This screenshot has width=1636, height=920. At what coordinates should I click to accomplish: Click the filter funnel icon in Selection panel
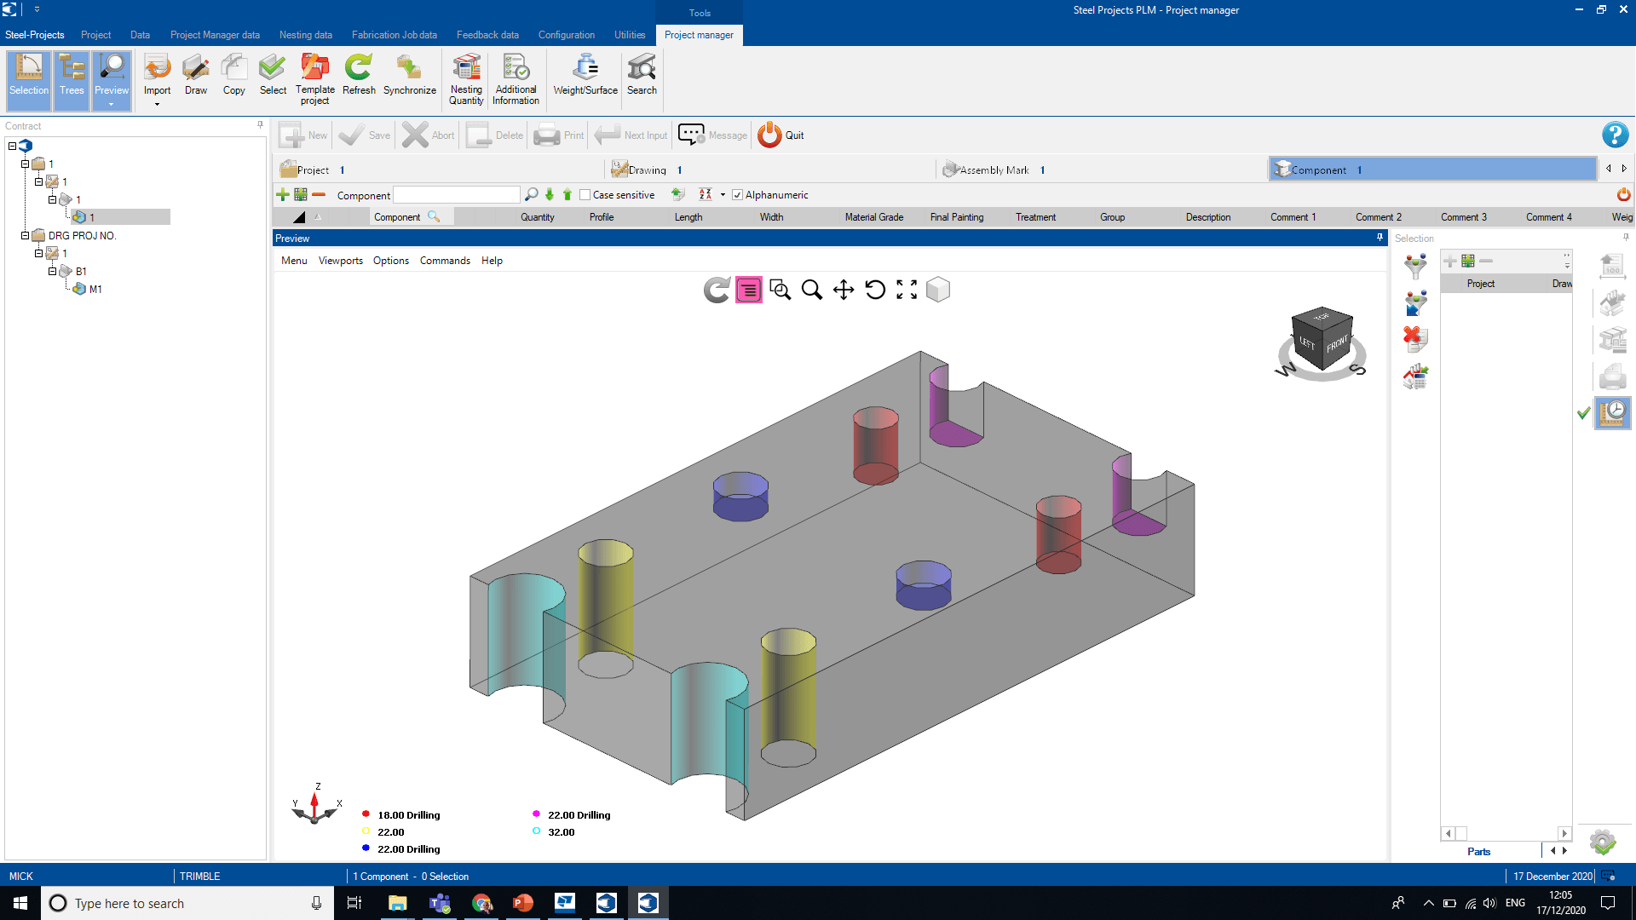click(1415, 267)
